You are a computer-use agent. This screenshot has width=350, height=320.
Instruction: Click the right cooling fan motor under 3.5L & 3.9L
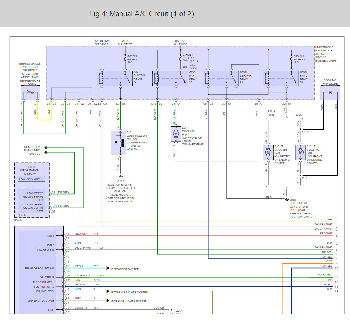pos(268,152)
